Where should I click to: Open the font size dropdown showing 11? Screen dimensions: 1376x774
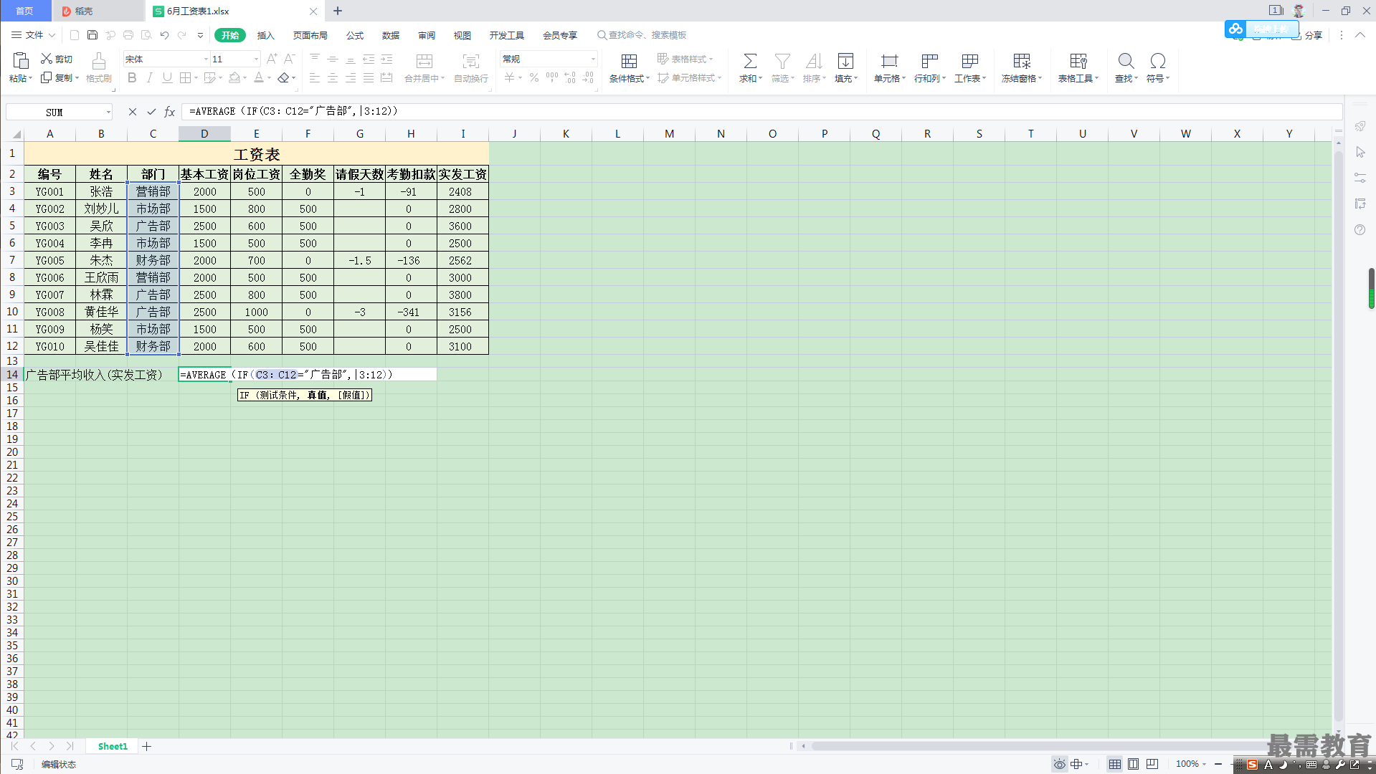coord(256,59)
